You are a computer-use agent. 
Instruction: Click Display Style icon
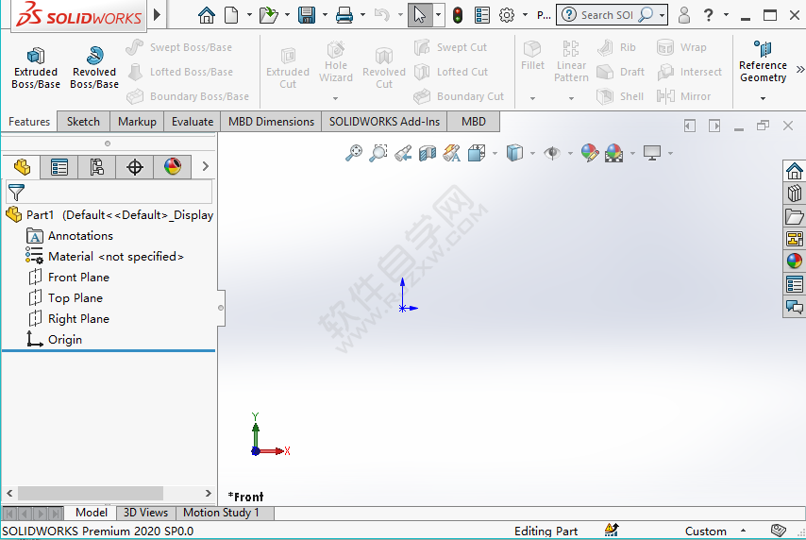514,153
